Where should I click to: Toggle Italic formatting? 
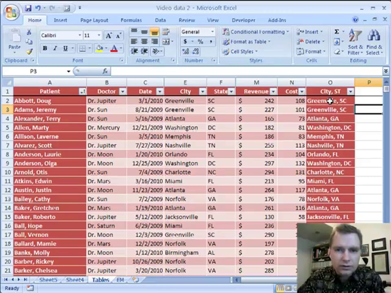click(55, 48)
